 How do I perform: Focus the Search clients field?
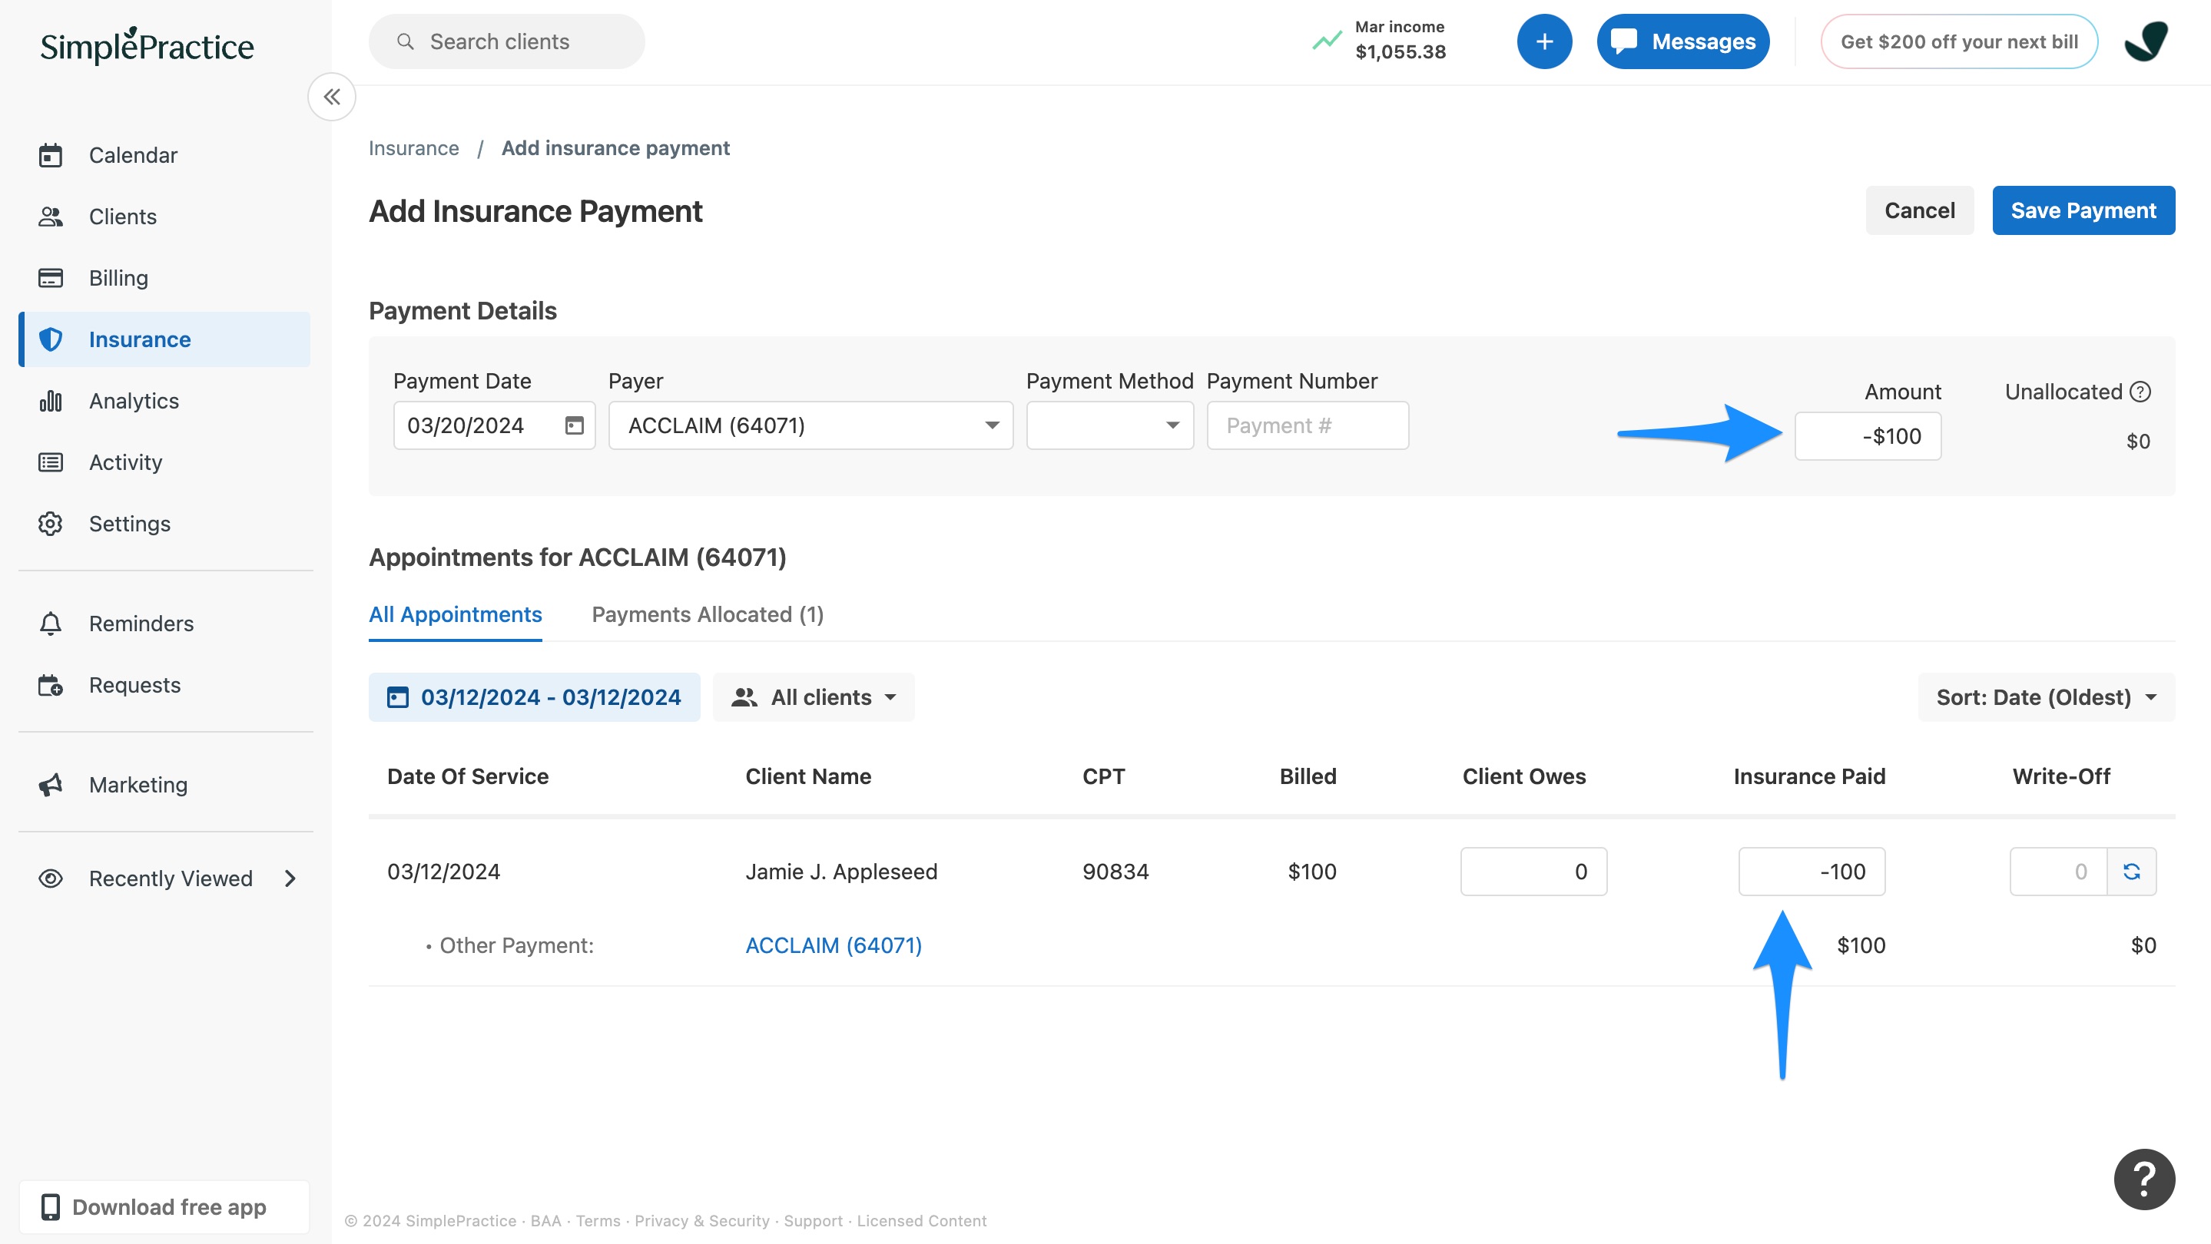pos(506,41)
